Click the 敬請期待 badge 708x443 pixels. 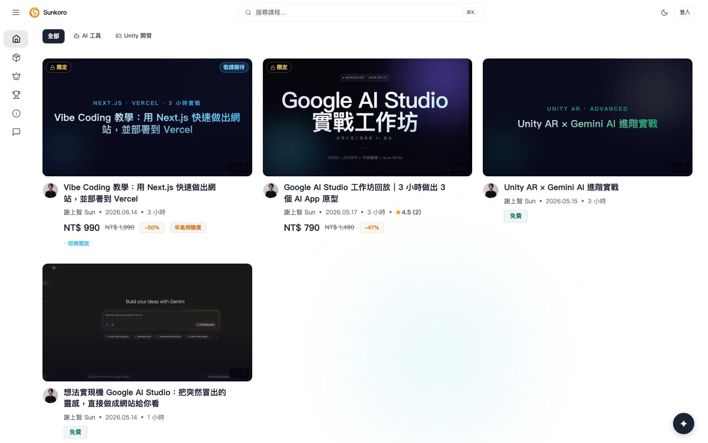[x=234, y=67]
